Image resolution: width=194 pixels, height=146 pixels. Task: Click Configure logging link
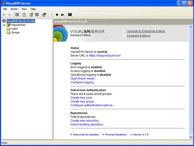(x=83, y=82)
